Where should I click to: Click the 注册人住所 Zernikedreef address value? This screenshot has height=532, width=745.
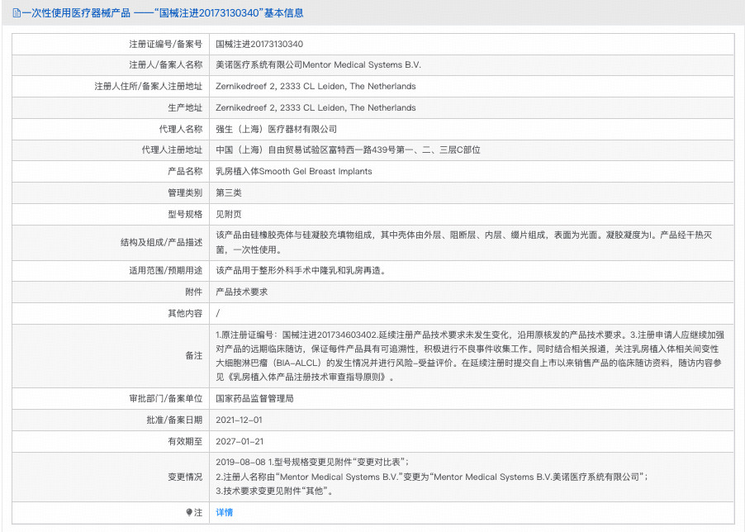pyautogui.click(x=316, y=87)
